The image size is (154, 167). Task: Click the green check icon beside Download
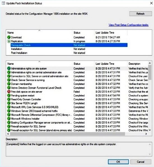point(9,37)
